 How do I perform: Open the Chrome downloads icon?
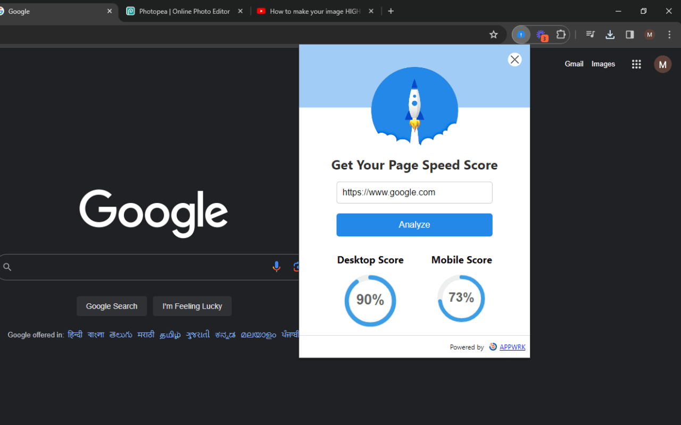610,35
